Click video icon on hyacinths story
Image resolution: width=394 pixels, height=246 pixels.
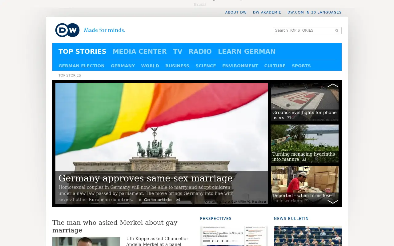(304, 159)
